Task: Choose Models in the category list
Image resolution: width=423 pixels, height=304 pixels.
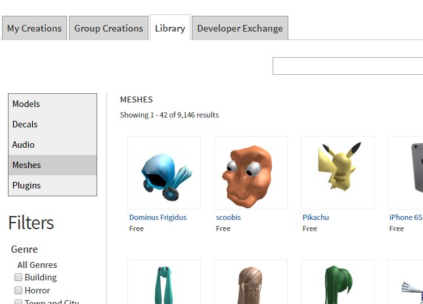Action: pyautogui.click(x=53, y=104)
